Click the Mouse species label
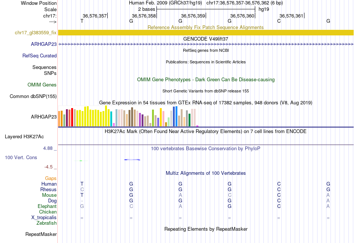Image resolution: width=354 pixels, height=243 pixels. [x=49, y=195]
